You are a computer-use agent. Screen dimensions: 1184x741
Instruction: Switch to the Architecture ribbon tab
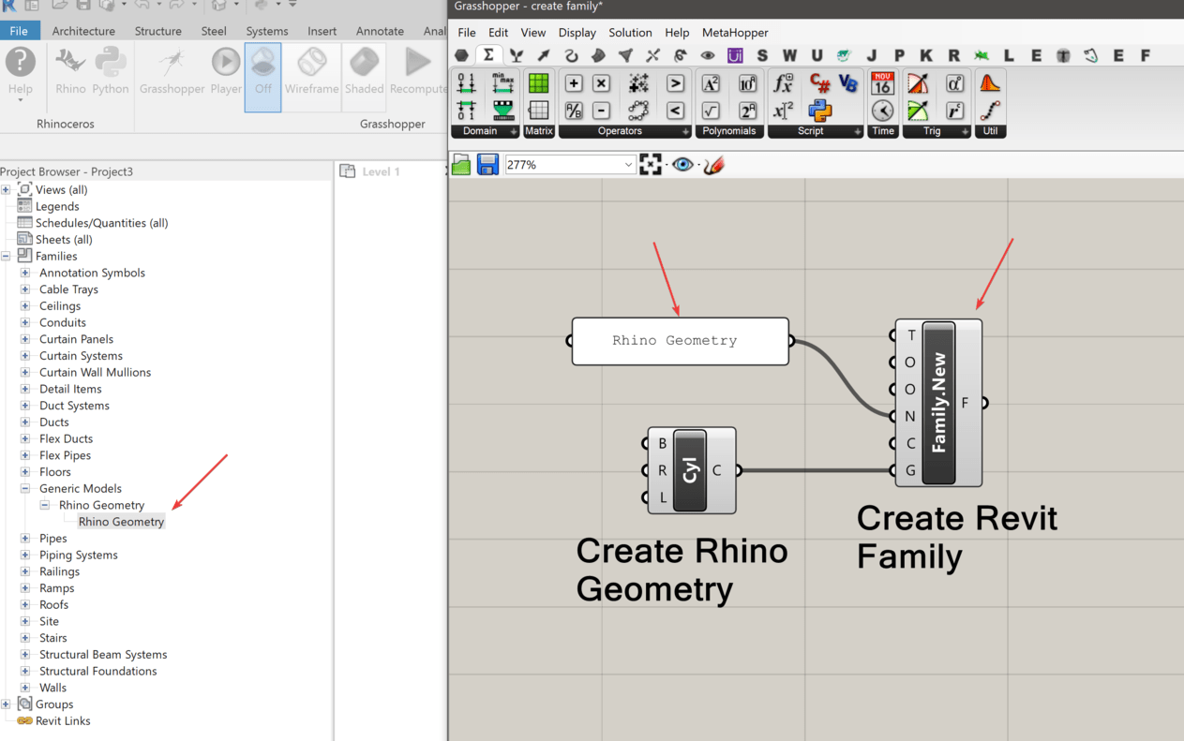83,31
